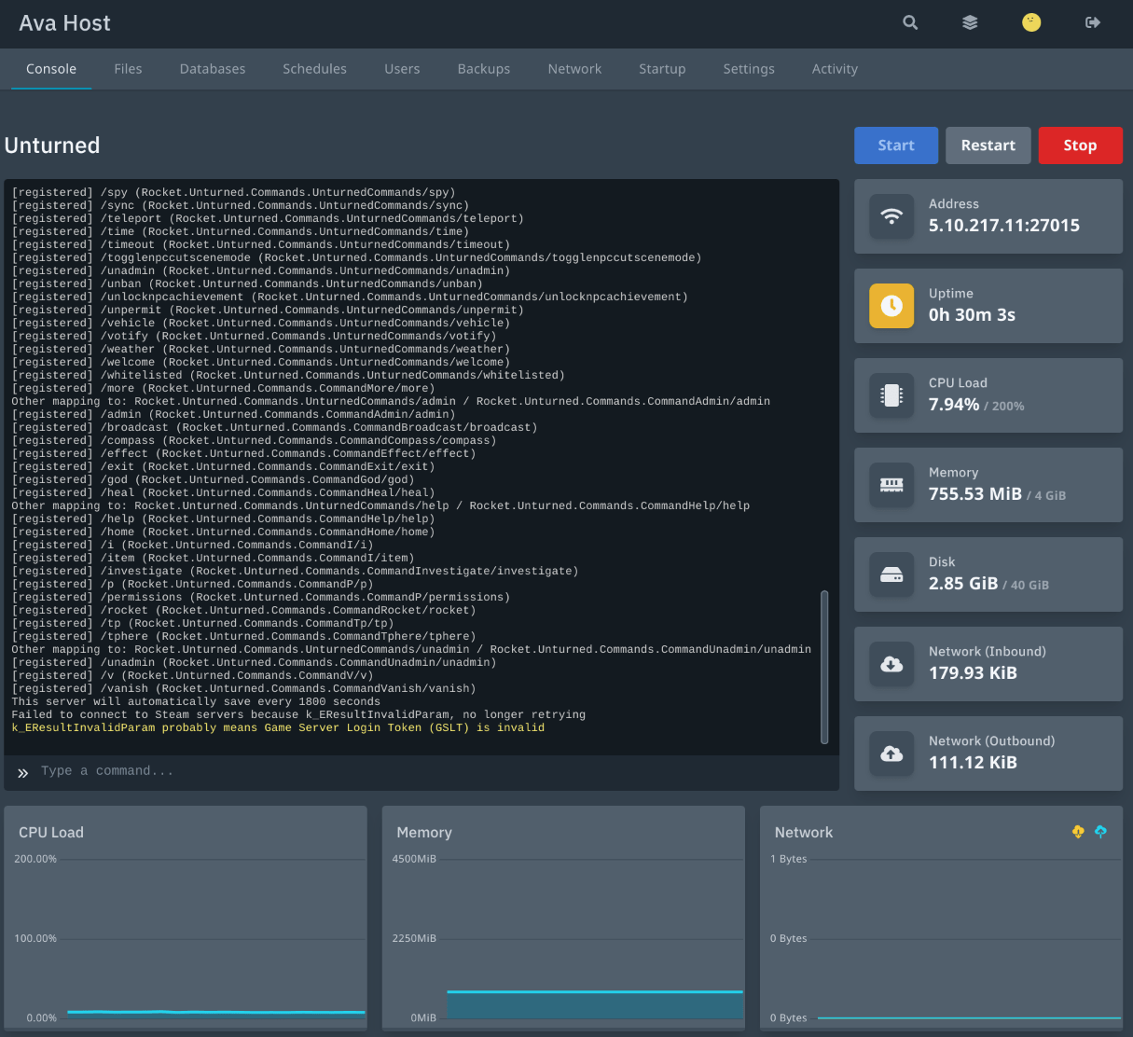Open the Files tab
This screenshot has height=1037, width=1133.
click(128, 69)
